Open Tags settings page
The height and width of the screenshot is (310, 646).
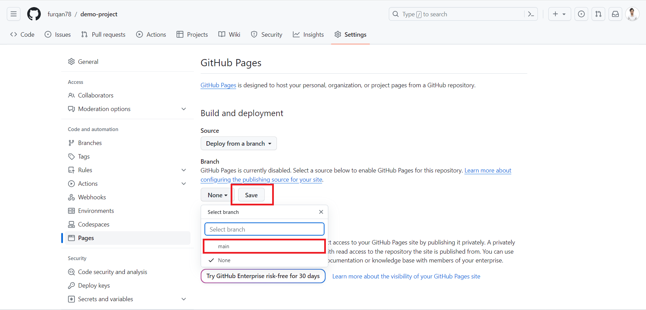[128, 157]
